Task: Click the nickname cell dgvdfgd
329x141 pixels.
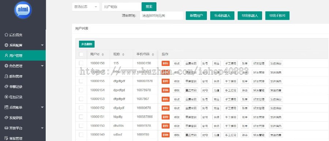Action: pyautogui.click(x=119, y=90)
